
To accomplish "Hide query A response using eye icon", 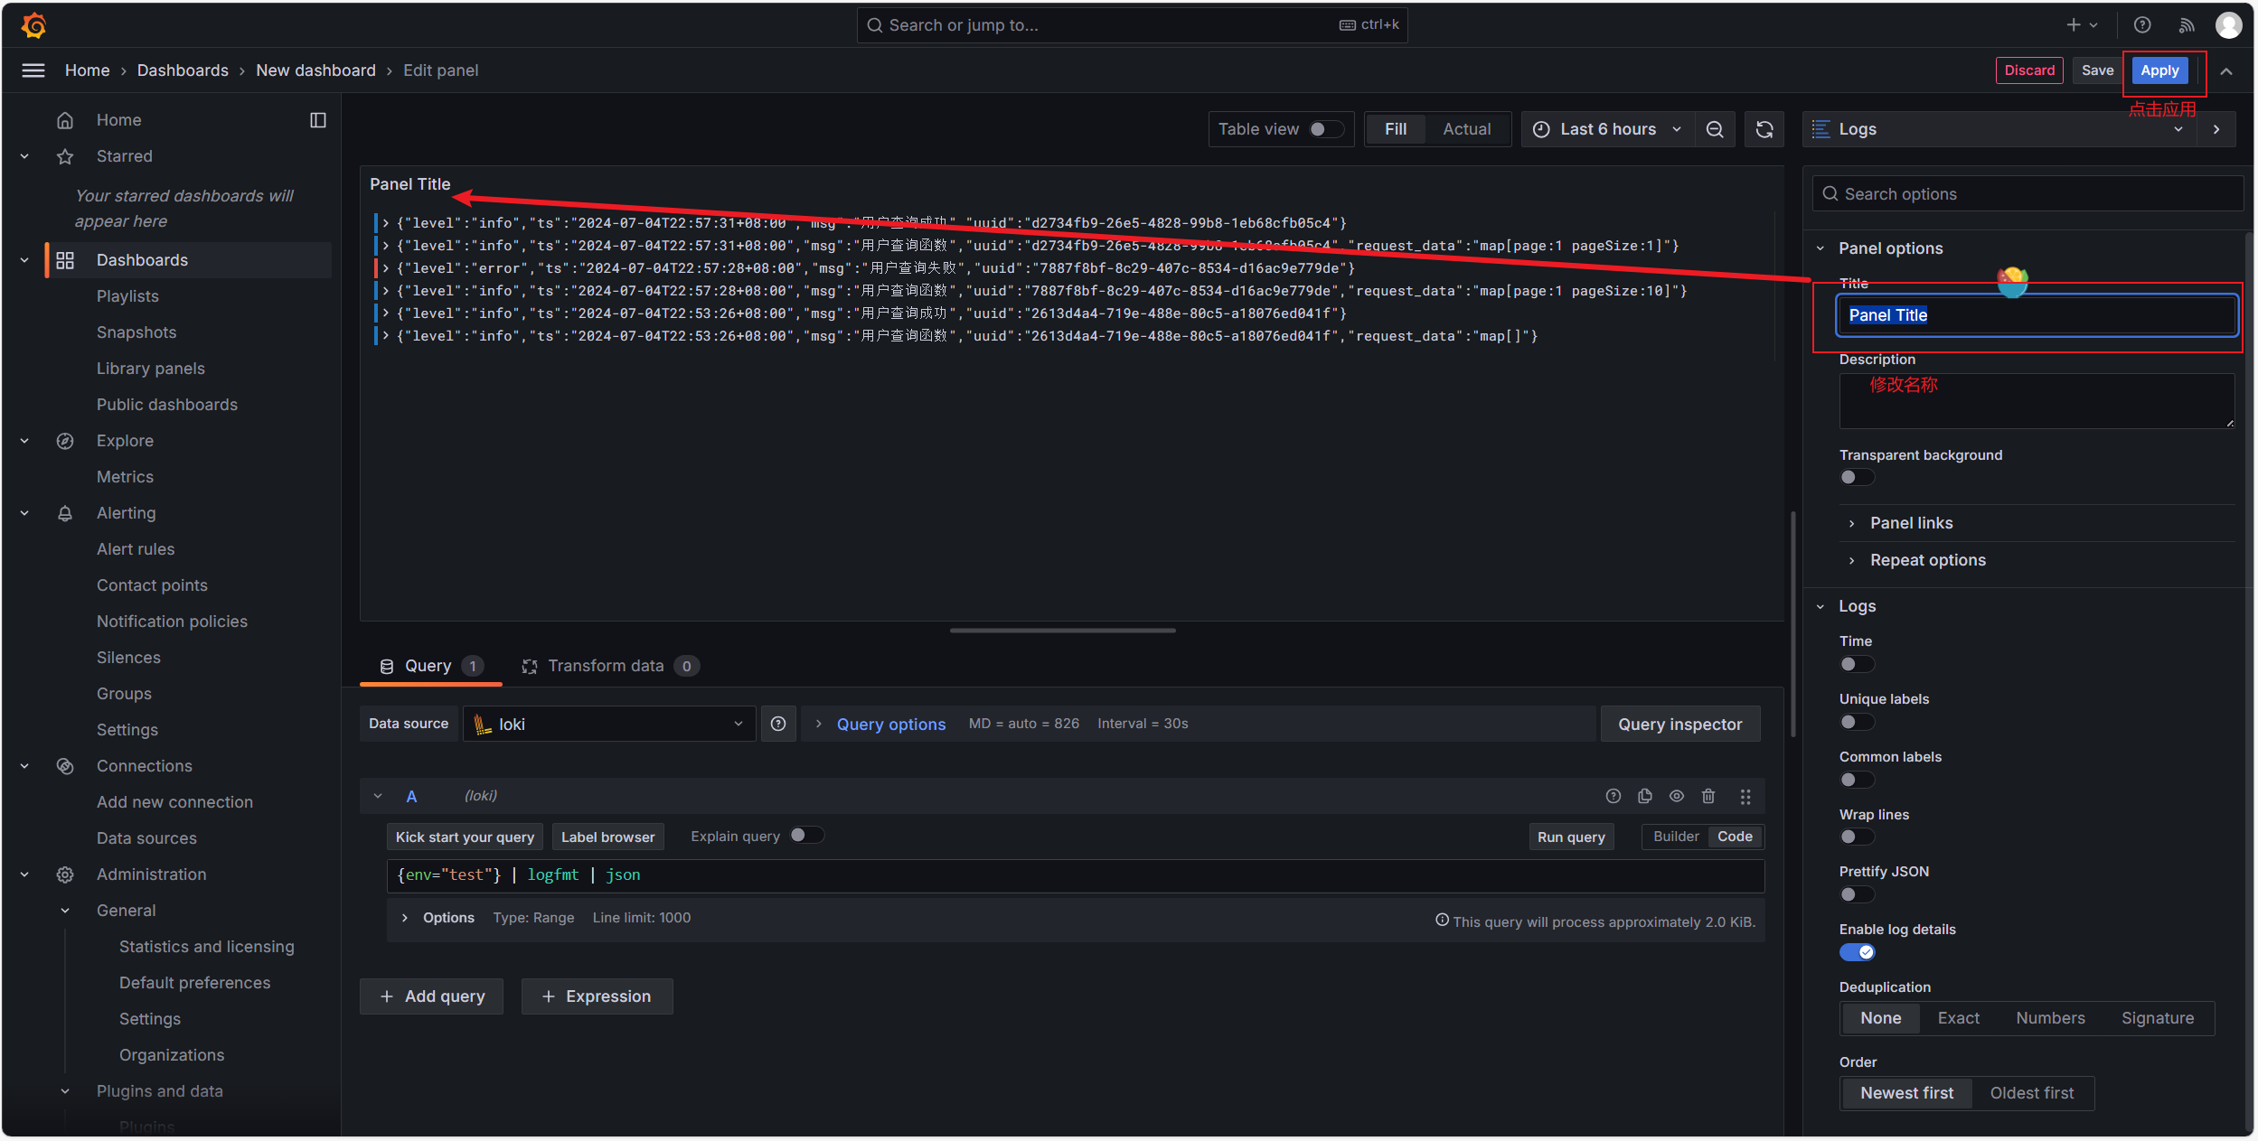I will [x=1677, y=796].
